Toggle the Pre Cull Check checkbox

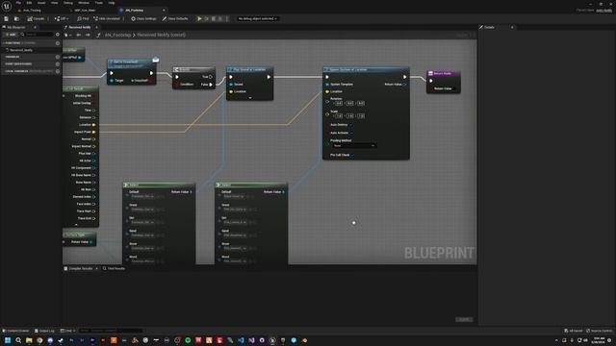[353, 155]
